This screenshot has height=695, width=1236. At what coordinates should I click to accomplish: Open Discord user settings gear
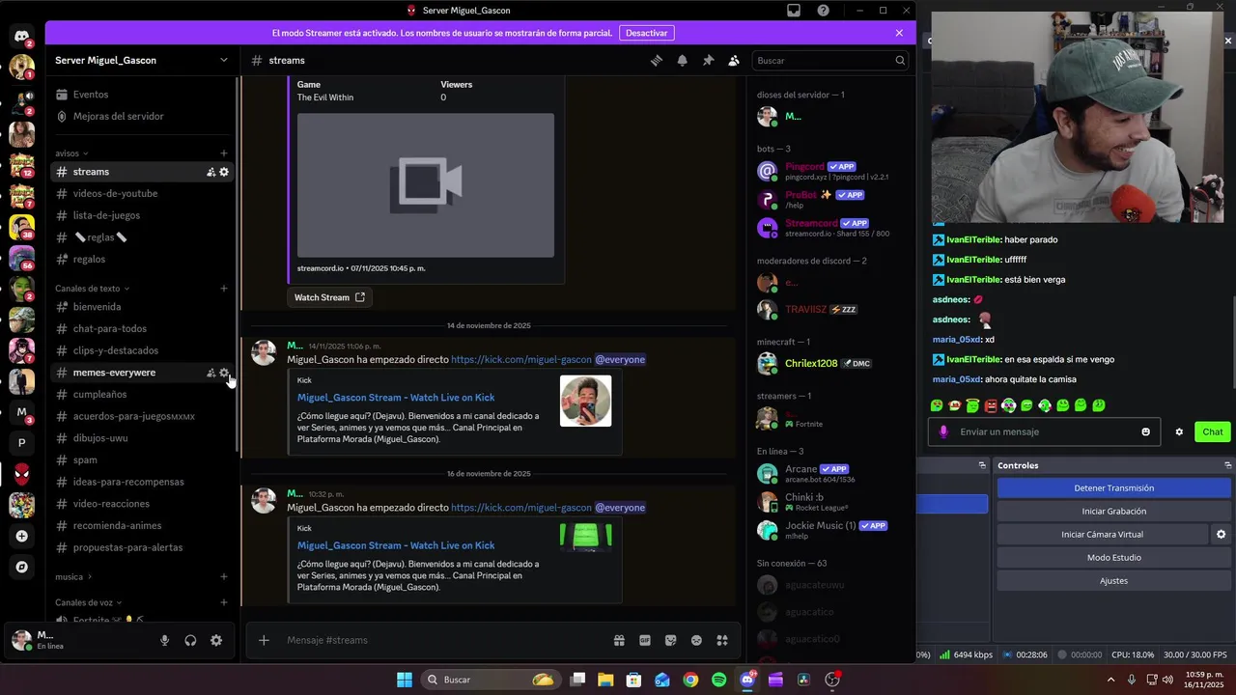pos(216,640)
